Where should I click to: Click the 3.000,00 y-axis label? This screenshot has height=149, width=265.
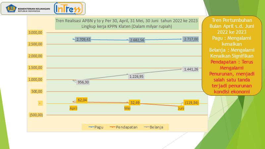35,32
